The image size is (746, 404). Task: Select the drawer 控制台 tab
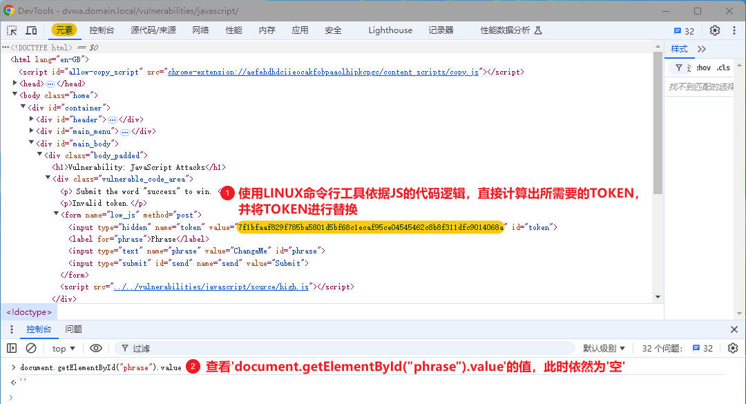click(39, 329)
